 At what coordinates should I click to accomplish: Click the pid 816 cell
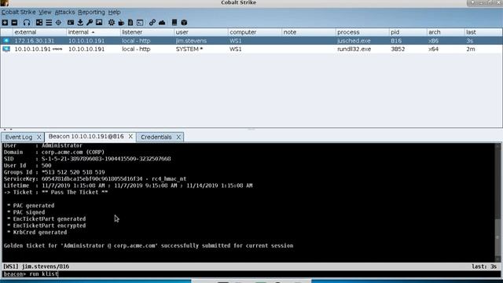[396, 41]
